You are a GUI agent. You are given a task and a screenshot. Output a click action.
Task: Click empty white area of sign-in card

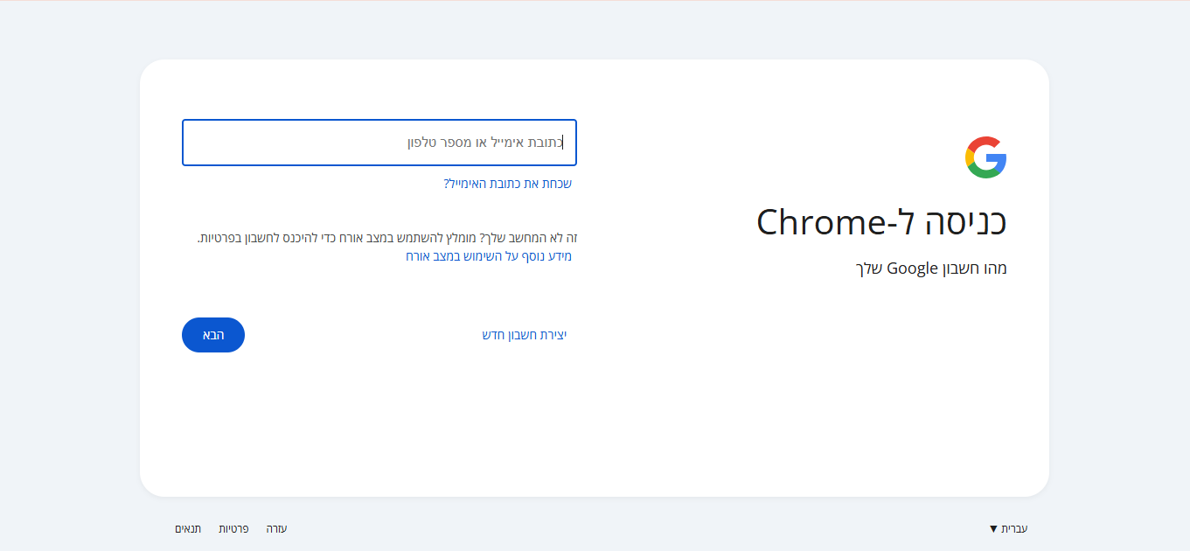[x=612, y=420]
